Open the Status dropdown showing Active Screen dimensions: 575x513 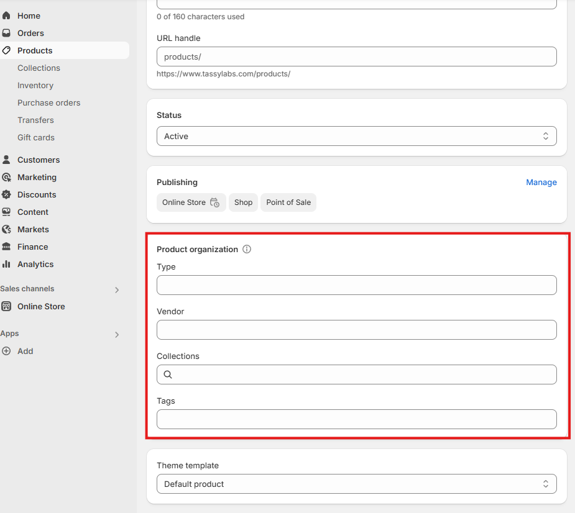tap(356, 136)
